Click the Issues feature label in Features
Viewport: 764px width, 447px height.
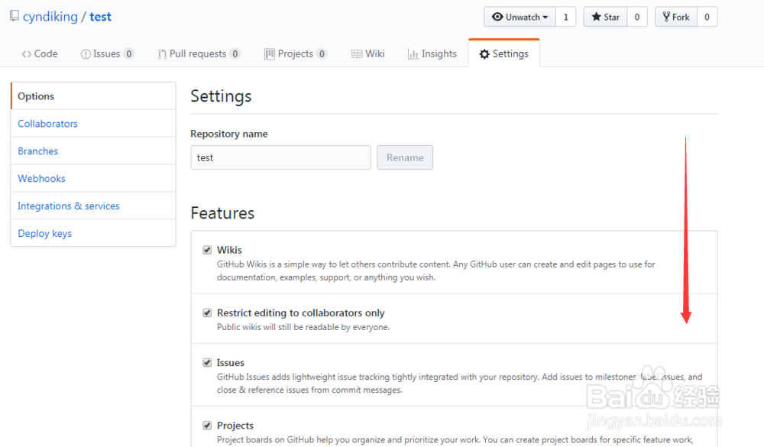click(x=231, y=363)
